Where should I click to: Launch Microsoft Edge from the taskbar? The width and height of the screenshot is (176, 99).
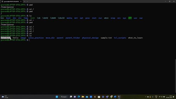click(x=79, y=97)
